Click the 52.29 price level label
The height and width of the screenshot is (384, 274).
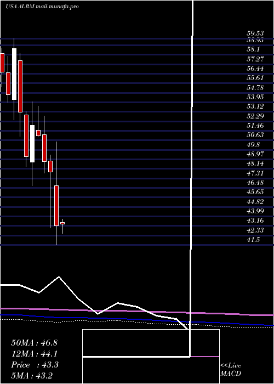255,116
